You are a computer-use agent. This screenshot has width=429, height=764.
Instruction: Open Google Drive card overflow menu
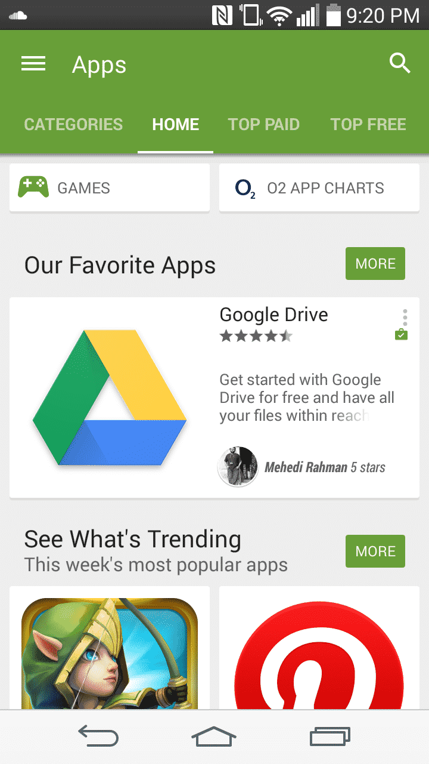pos(405,316)
